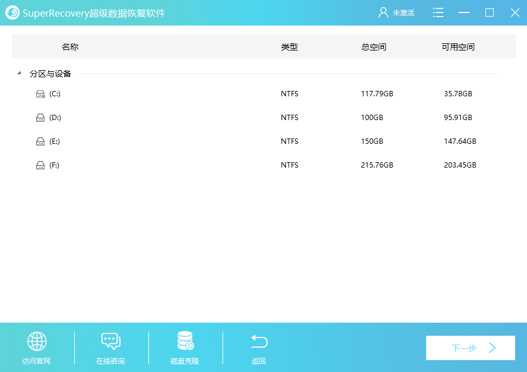This screenshot has width=527, height=372.
Task: Click NTFS type in the F: row
Action: pos(290,165)
